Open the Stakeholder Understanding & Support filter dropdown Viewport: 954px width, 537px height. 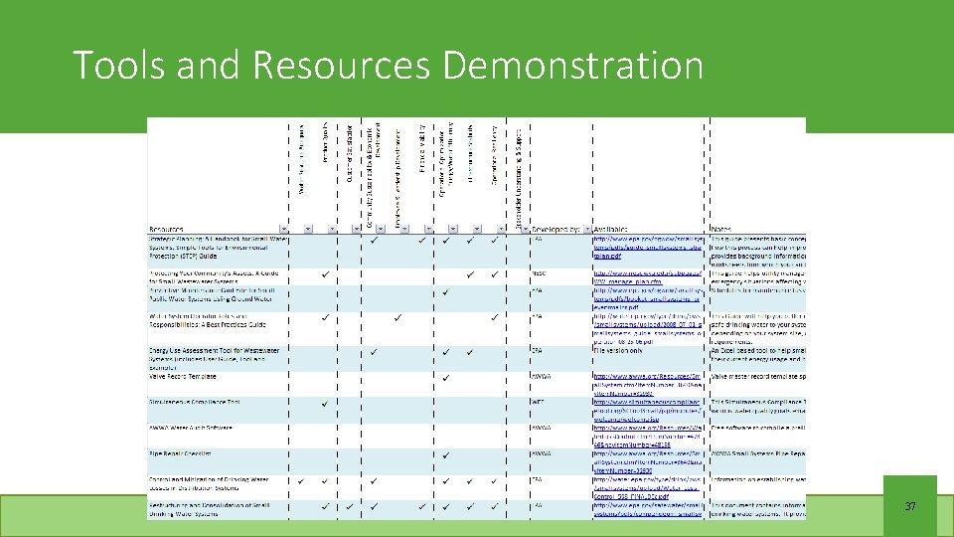[x=526, y=230]
